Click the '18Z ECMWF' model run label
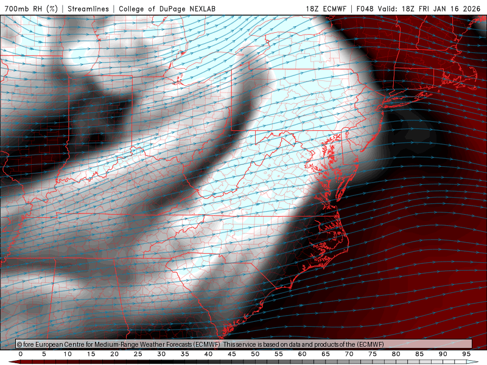 [326, 9]
